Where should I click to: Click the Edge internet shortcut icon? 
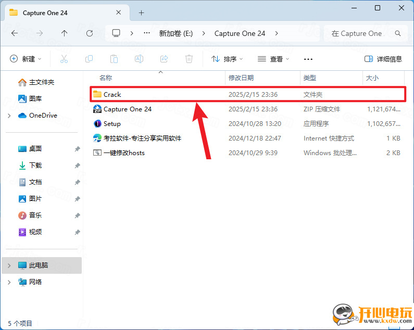click(97, 138)
